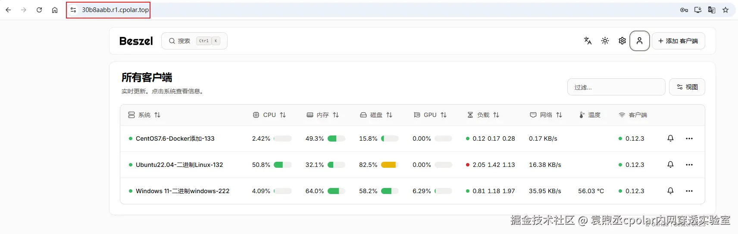Click the 客户端 column header

click(633, 115)
